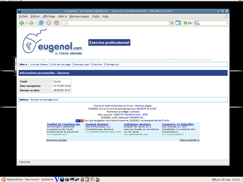Open the Fichier menu
The height and width of the screenshot is (182, 243).
coord(24,16)
